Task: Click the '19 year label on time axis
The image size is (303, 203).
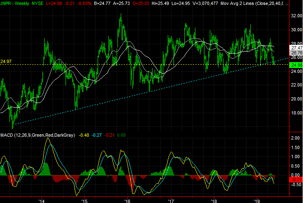Action: click(257, 201)
